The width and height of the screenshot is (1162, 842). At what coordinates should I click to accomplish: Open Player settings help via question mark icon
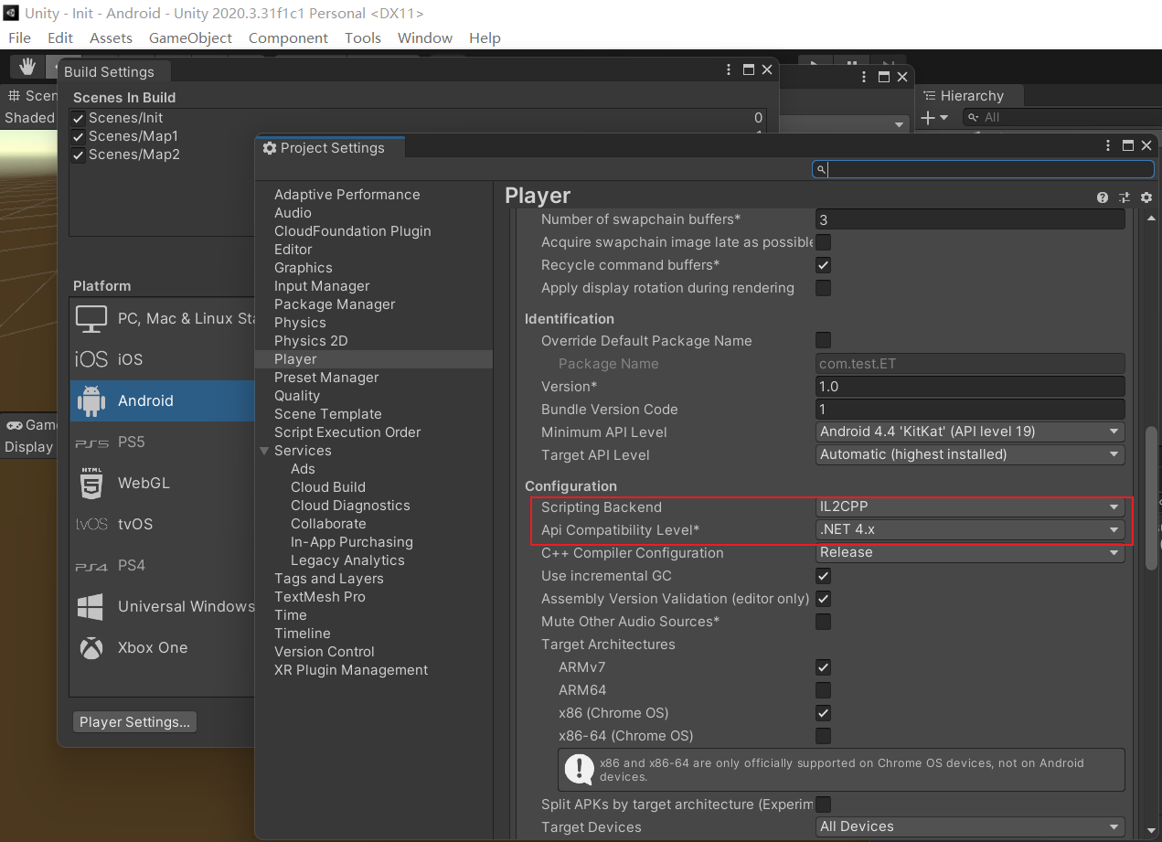pos(1103,197)
